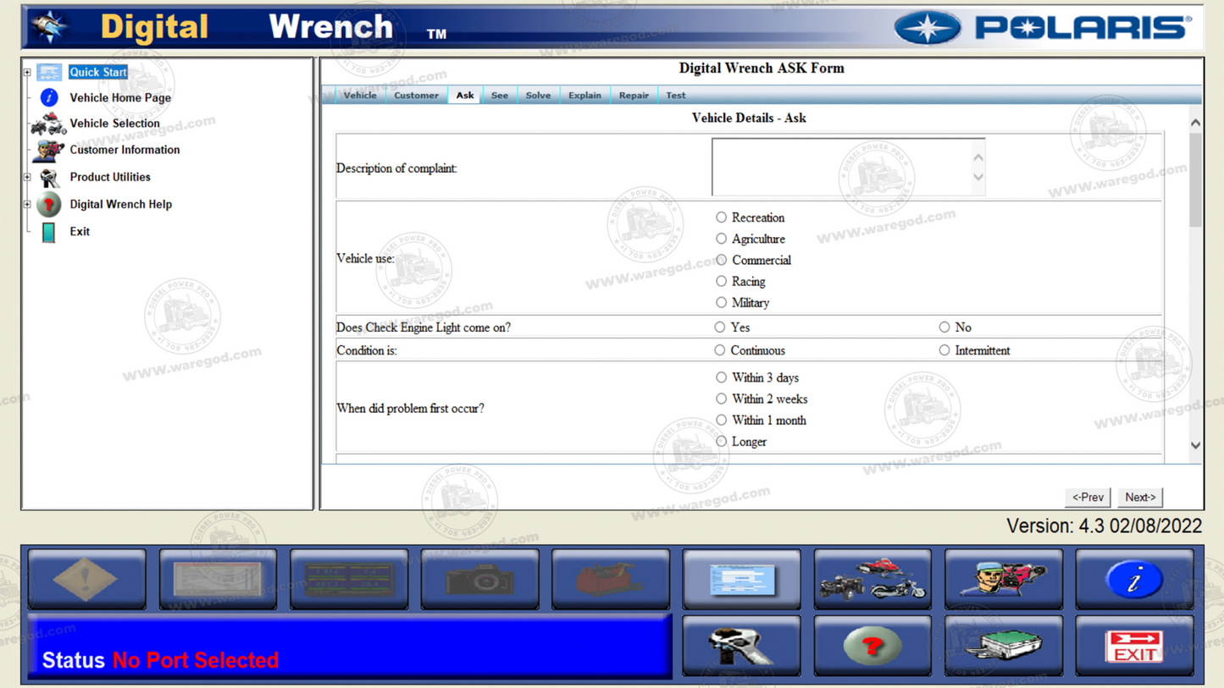Click the toolbox icon on the bottom toolbar
The width and height of the screenshot is (1224, 688).
coord(611,579)
